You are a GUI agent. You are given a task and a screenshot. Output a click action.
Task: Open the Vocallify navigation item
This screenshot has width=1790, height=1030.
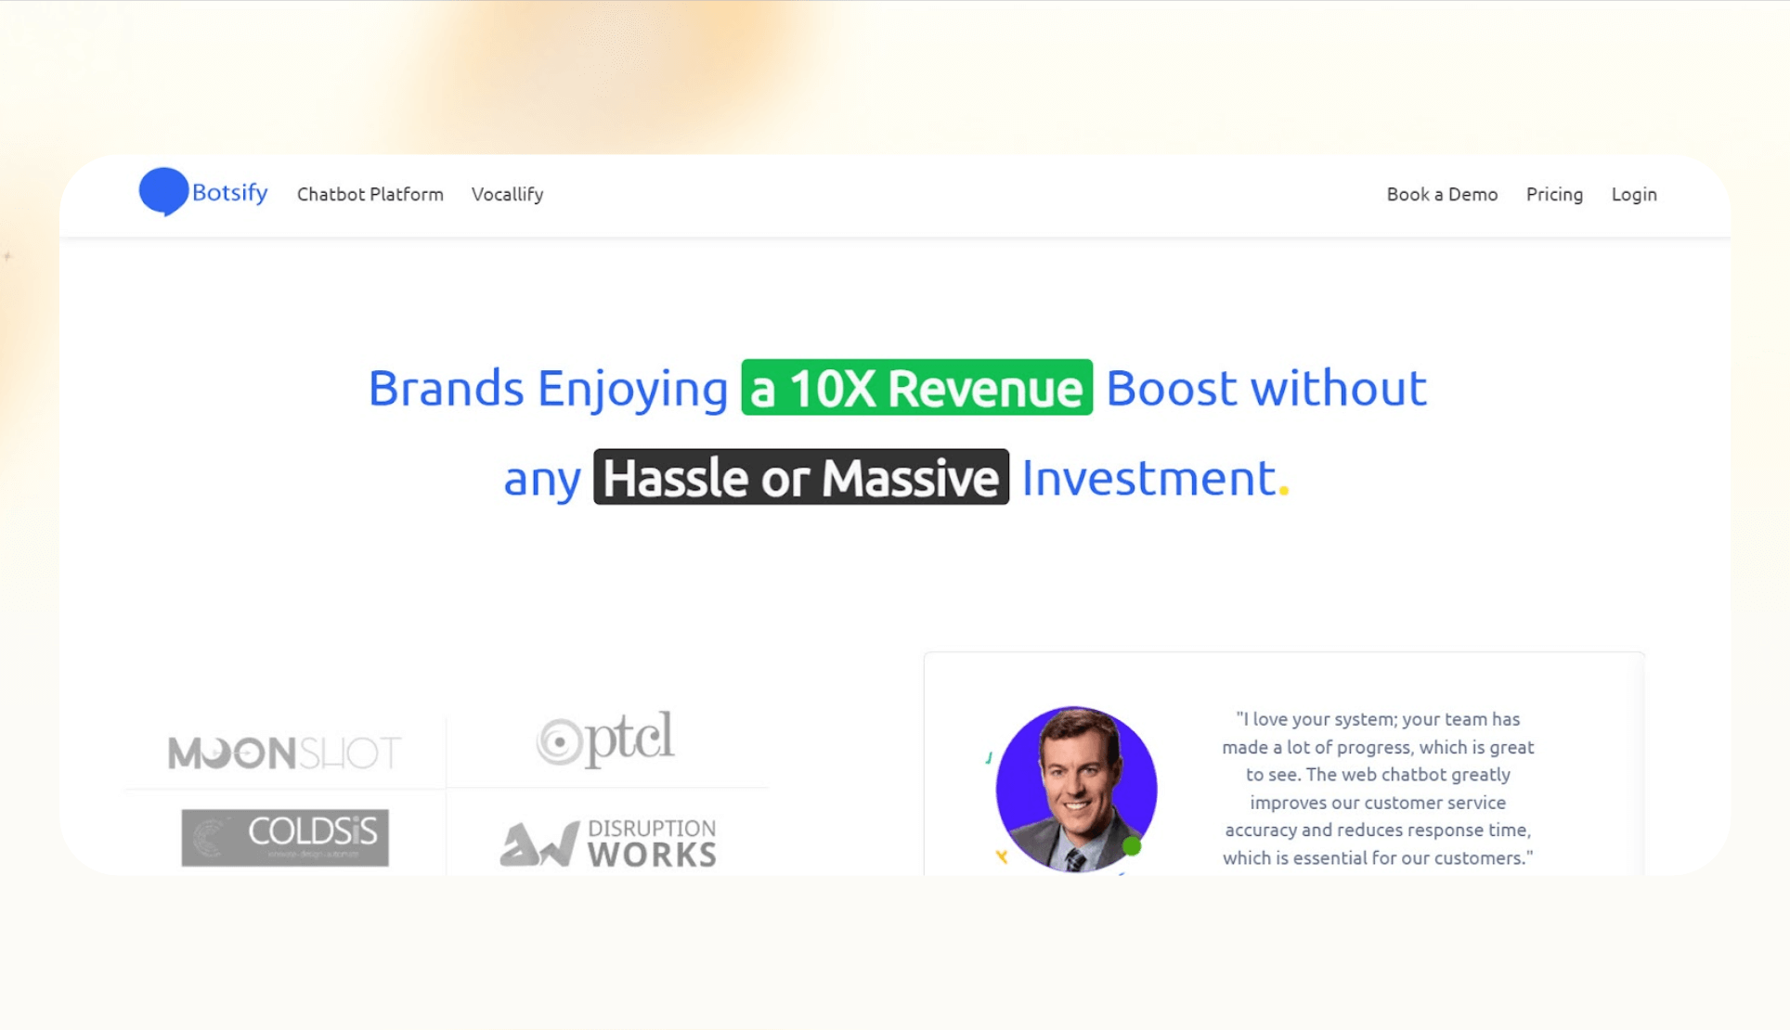pos(507,194)
